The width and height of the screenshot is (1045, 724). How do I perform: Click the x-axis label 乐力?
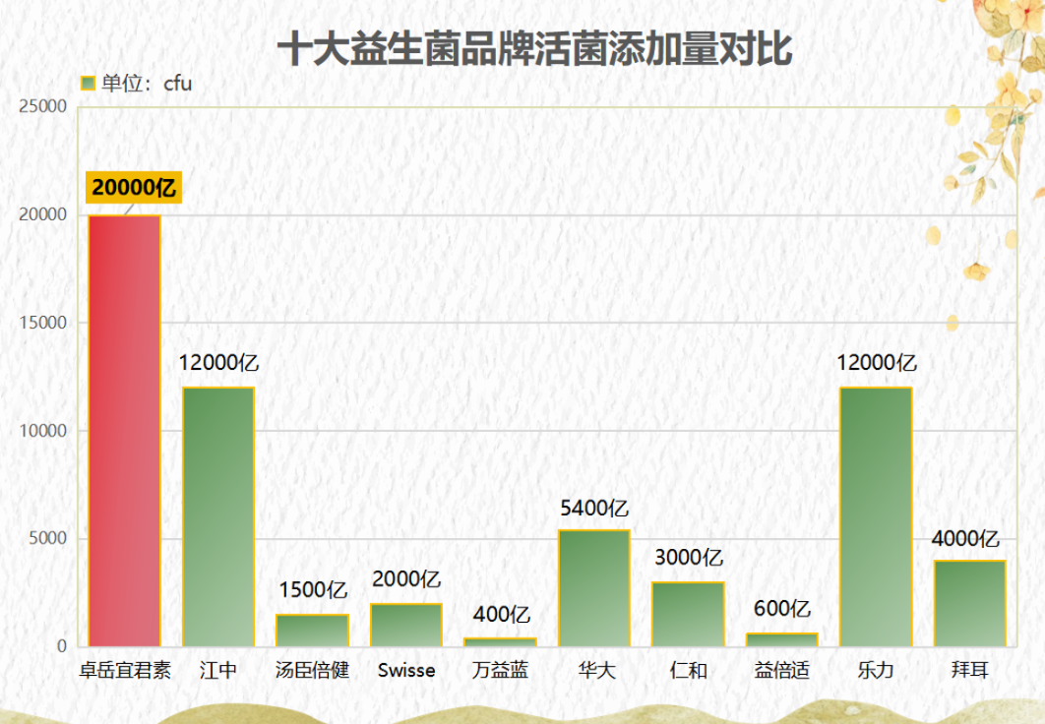coord(877,670)
